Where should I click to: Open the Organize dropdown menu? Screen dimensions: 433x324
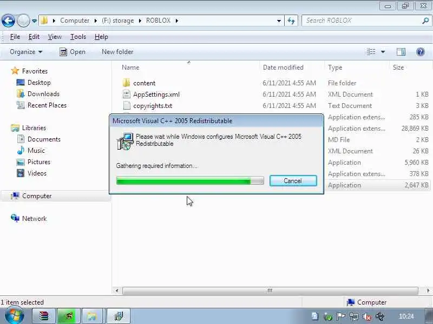click(x=26, y=52)
